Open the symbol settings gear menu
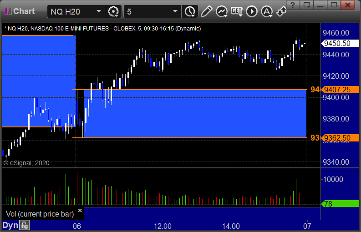 coord(113,11)
